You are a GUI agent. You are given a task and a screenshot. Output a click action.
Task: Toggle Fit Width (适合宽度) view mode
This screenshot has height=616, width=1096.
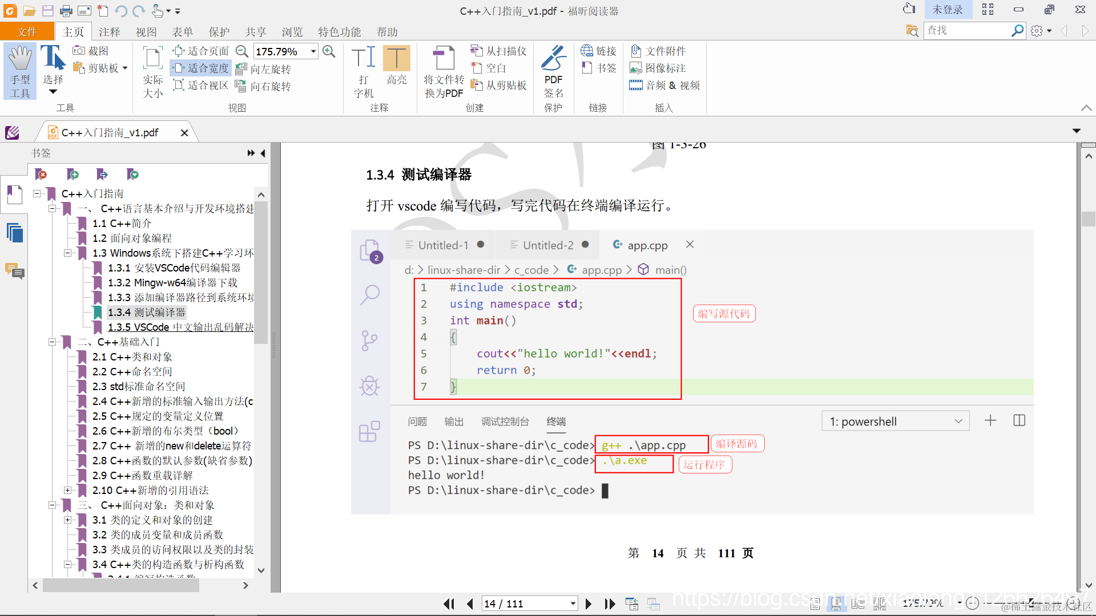point(201,68)
